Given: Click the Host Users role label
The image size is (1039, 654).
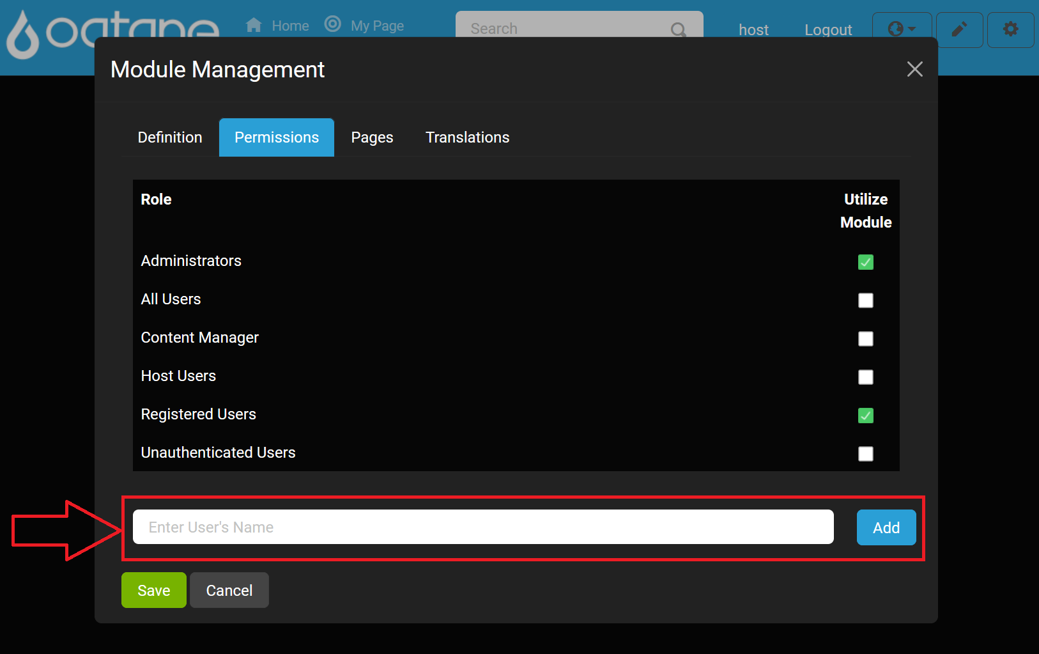Looking at the screenshot, I should click(178, 376).
